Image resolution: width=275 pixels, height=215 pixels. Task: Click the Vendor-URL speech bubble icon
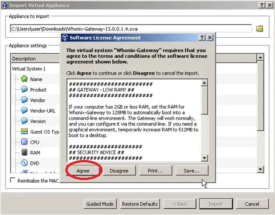[x=24, y=110]
